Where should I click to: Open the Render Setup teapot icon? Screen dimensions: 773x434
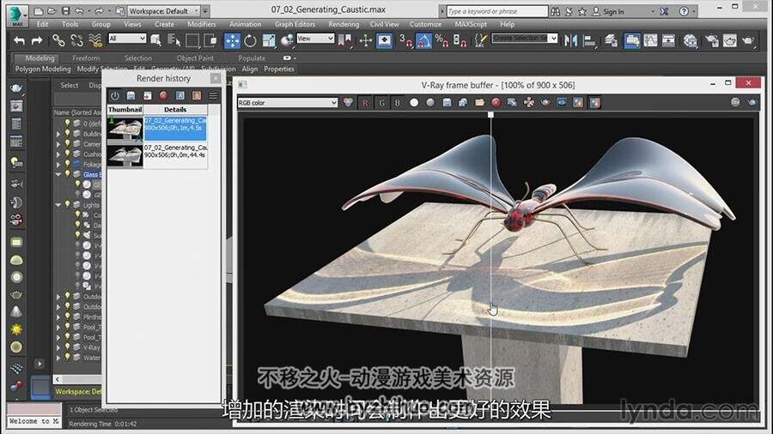(712, 40)
